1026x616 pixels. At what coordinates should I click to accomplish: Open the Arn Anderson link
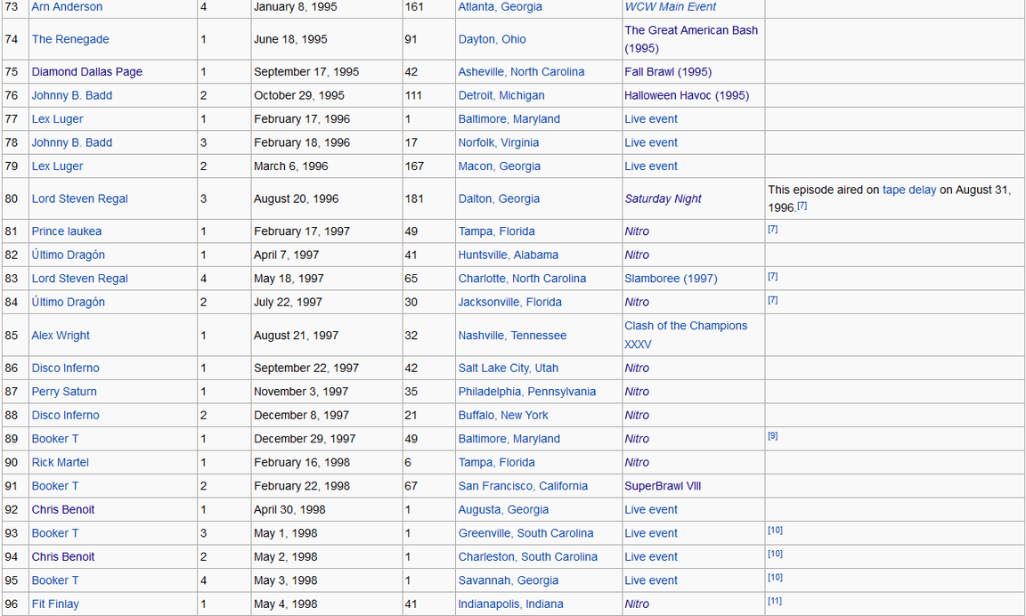(x=67, y=7)
